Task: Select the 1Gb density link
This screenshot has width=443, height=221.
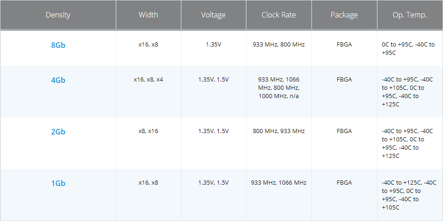Action: 58,183
